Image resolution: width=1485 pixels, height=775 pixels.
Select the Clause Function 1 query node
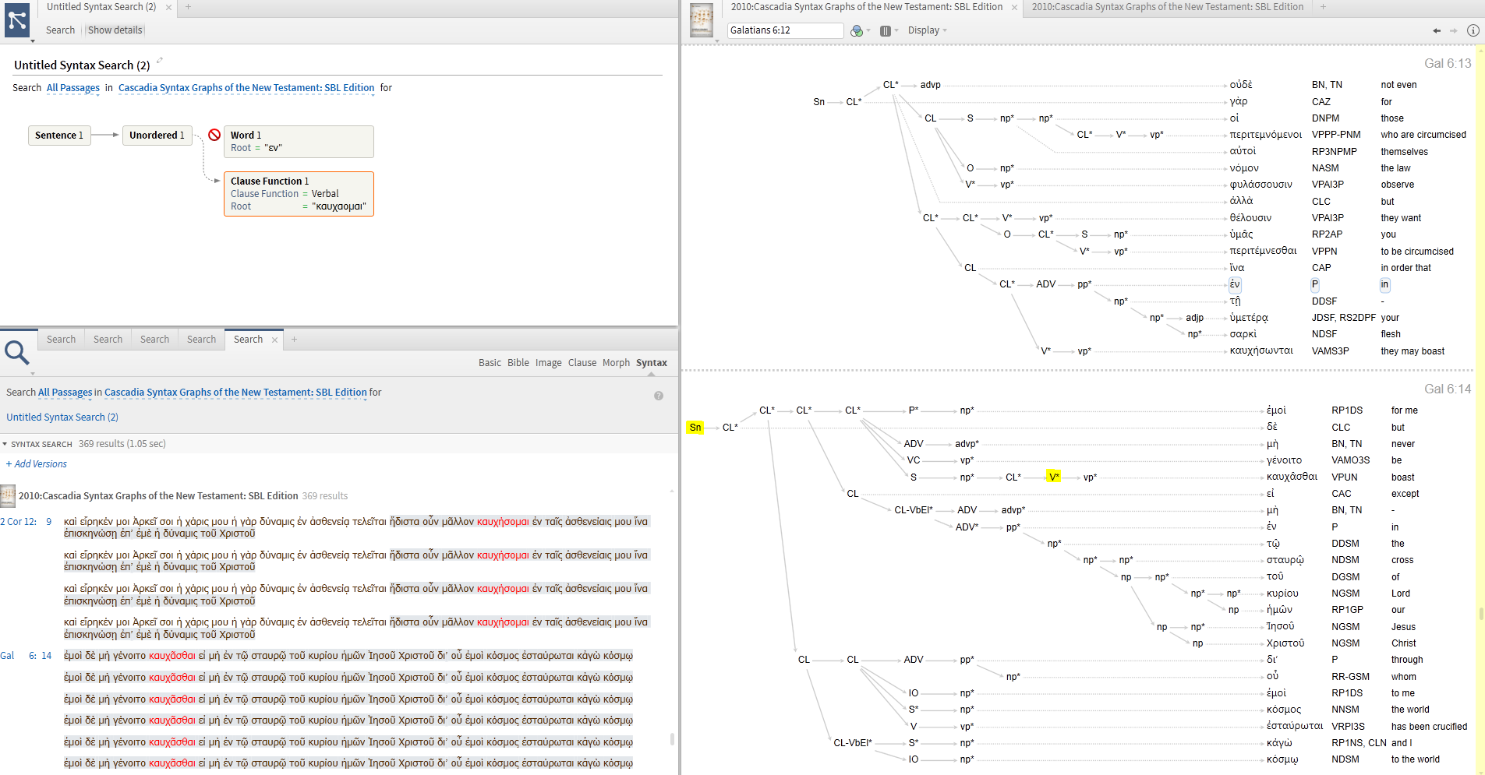pos(299,193)
